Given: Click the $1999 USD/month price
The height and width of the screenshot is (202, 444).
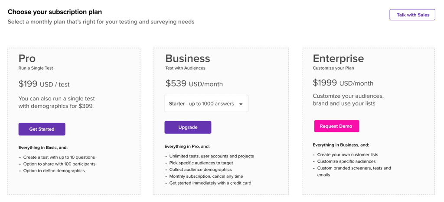Looking at the screenshot, I should pyautogui.click(x=343, y=83).
